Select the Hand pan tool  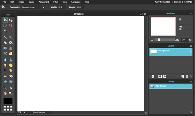(x=5, y=93)
